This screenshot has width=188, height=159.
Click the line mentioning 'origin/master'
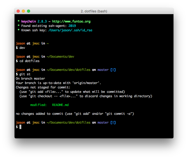coord(58,83)
